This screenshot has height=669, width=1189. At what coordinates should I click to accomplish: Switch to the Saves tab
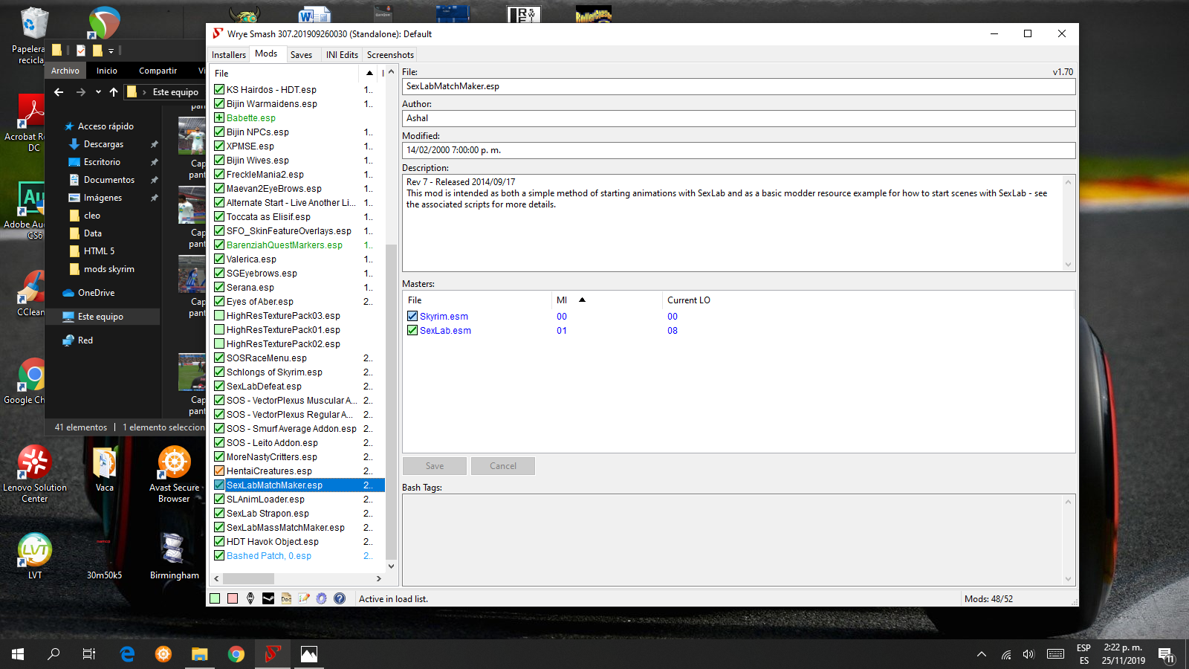pos(301,55)
